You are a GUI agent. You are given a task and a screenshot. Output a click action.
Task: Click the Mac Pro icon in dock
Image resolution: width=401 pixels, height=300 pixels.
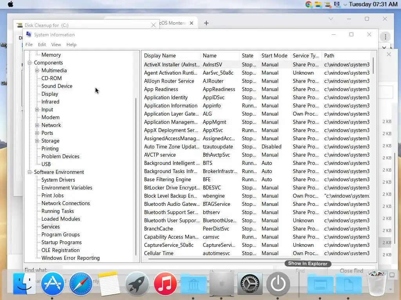222,284
